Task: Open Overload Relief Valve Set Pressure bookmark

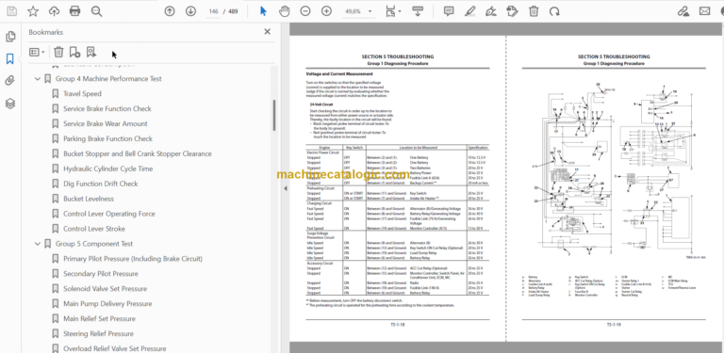Action: point(114,349)
